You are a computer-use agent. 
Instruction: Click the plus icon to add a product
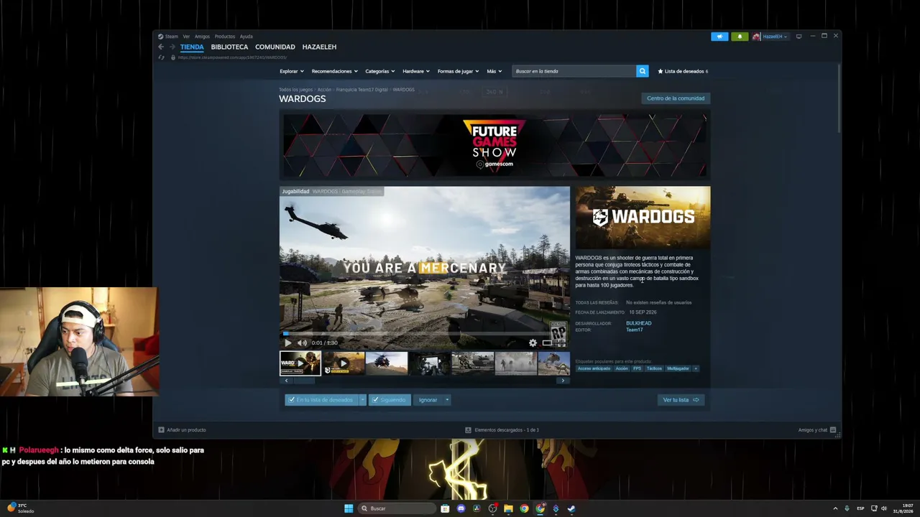[161, 430]
